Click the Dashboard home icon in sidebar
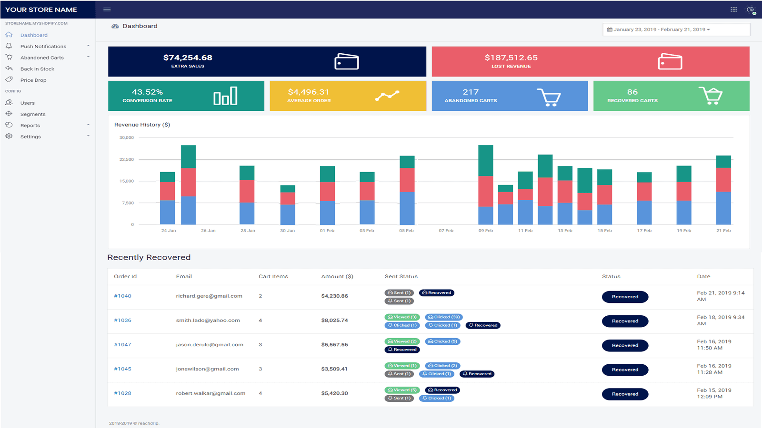The width and height of the screenshot is (762, 428). (9, 34)
